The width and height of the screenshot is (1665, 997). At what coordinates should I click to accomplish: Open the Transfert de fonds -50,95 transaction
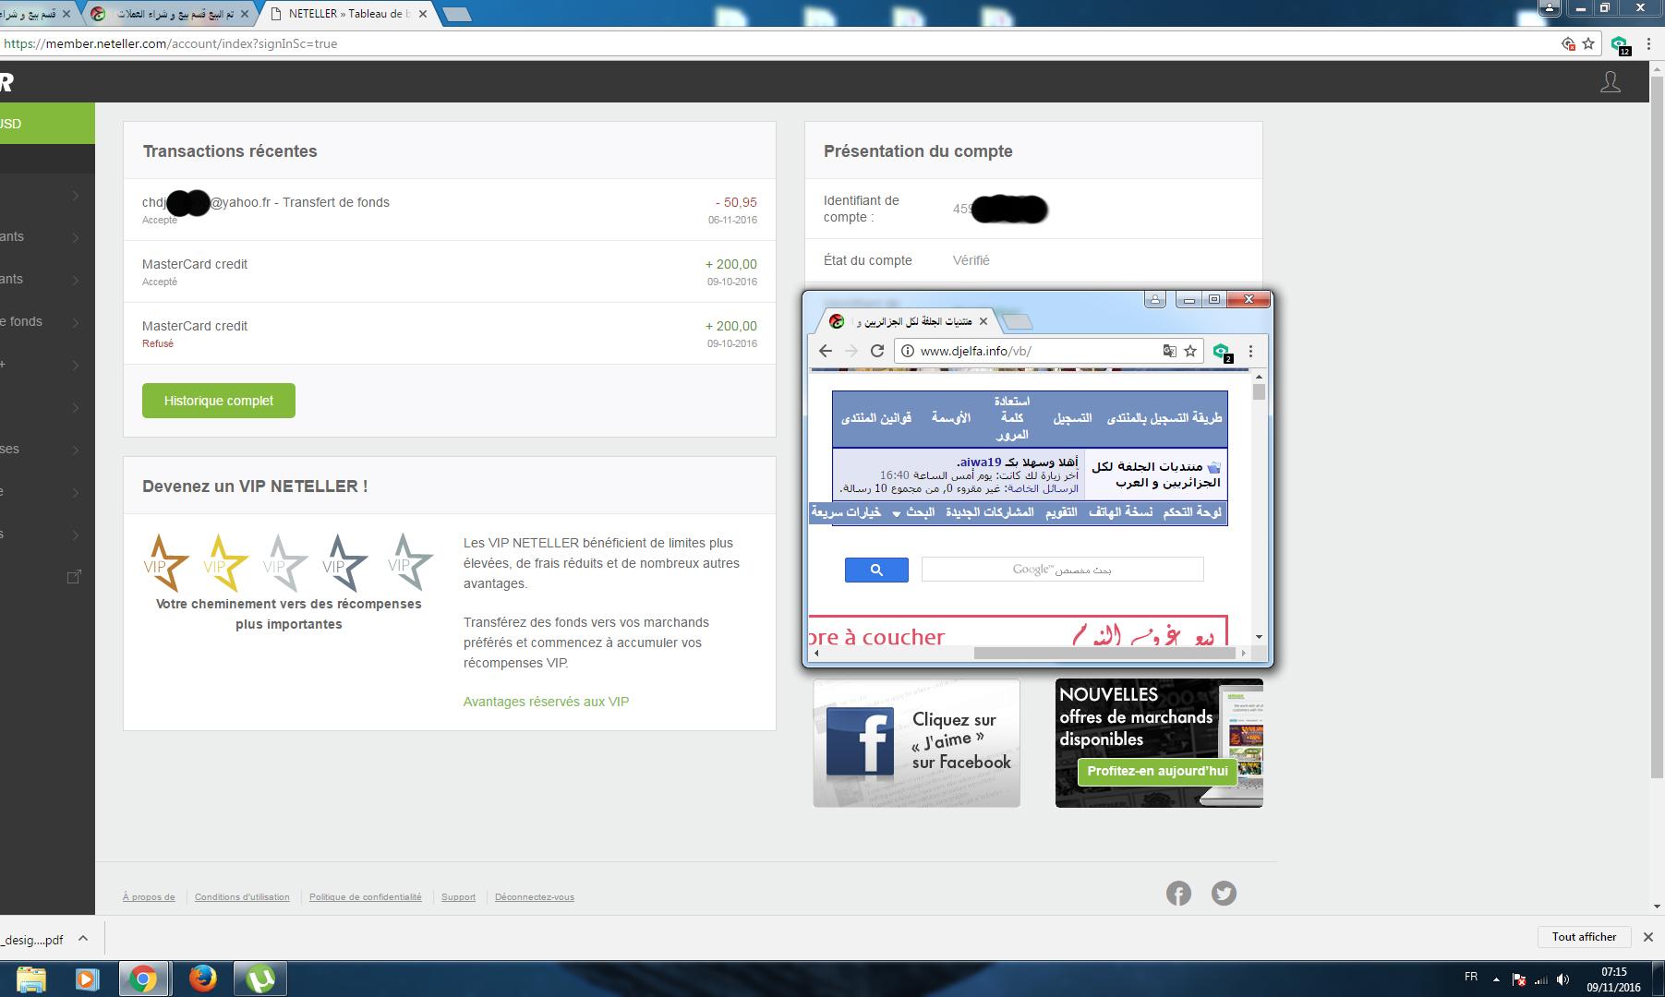(x=450, y=210)
